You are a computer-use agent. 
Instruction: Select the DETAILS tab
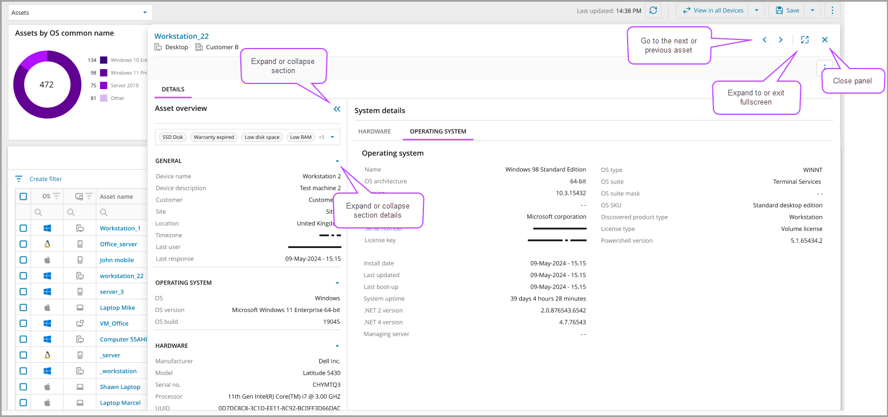173,90
